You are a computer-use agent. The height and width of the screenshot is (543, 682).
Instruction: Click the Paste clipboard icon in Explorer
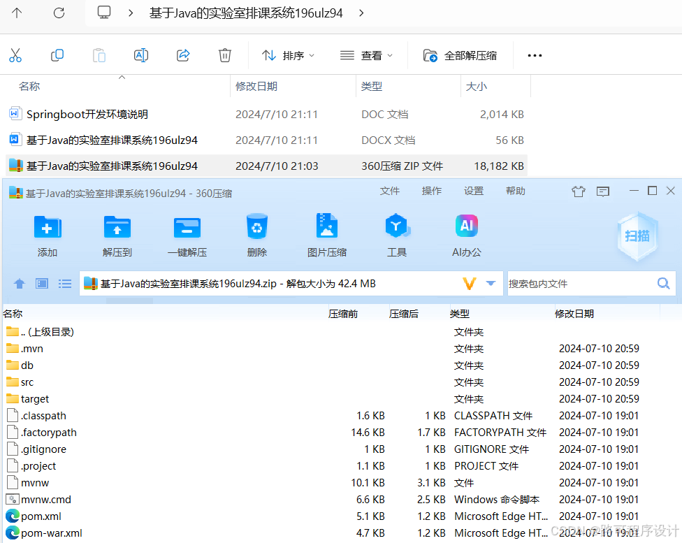(99, 55)
